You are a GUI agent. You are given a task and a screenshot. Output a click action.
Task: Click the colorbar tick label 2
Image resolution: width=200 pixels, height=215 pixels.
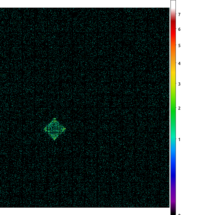[179, 108]
